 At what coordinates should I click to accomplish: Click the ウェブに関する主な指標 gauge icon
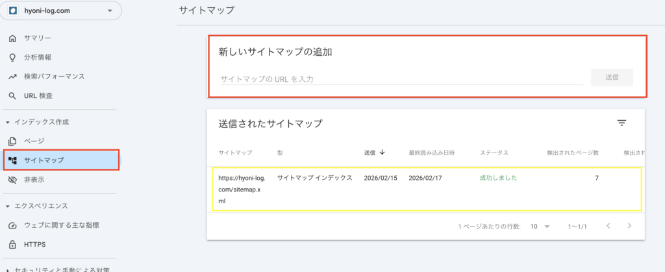pos(12,225)
